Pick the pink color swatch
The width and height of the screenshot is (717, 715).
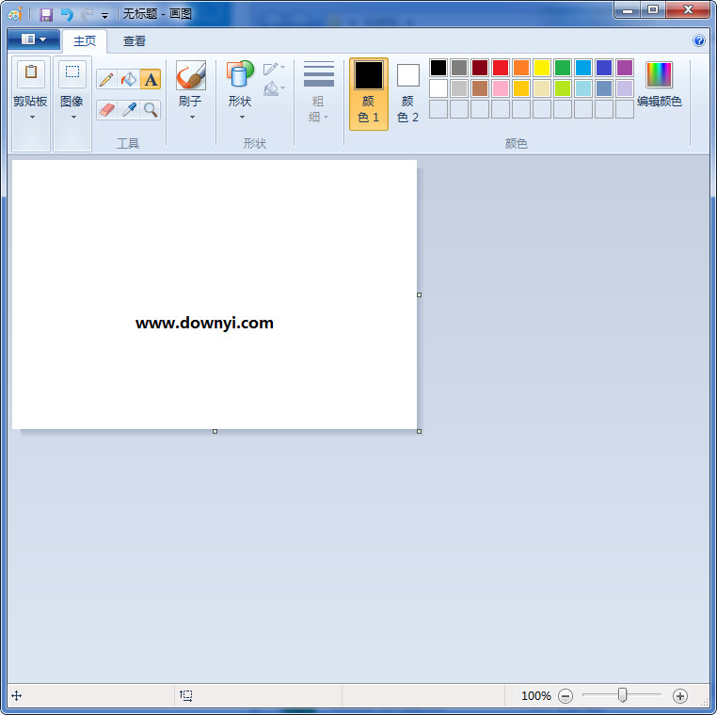(501, 88)
